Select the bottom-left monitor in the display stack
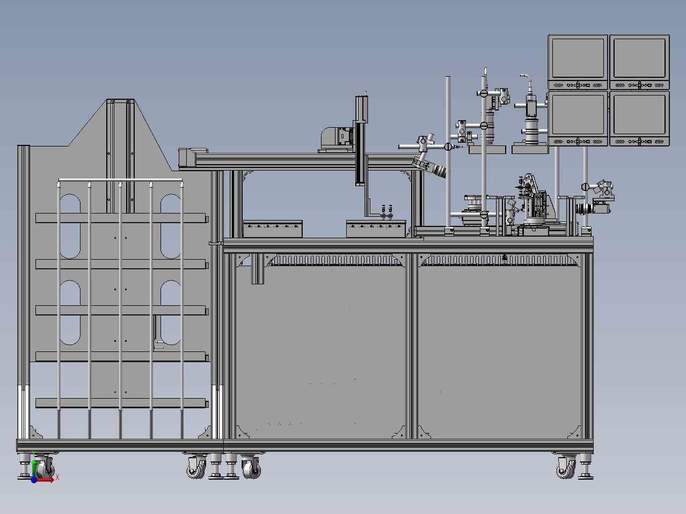686x514 pixels. coord(578,118)
